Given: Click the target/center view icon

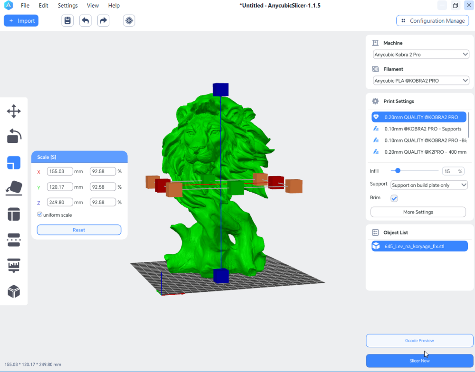Looking at the screenshot, I should click(129, 20).
